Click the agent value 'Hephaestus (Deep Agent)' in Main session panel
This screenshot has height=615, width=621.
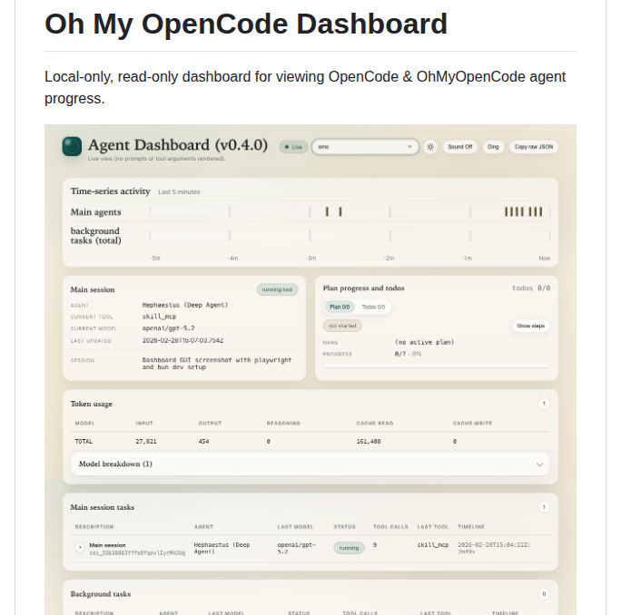[185, 305]
